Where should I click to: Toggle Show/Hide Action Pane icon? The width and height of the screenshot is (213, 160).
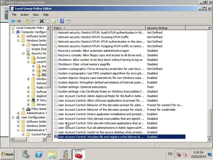tap(68, 21)
